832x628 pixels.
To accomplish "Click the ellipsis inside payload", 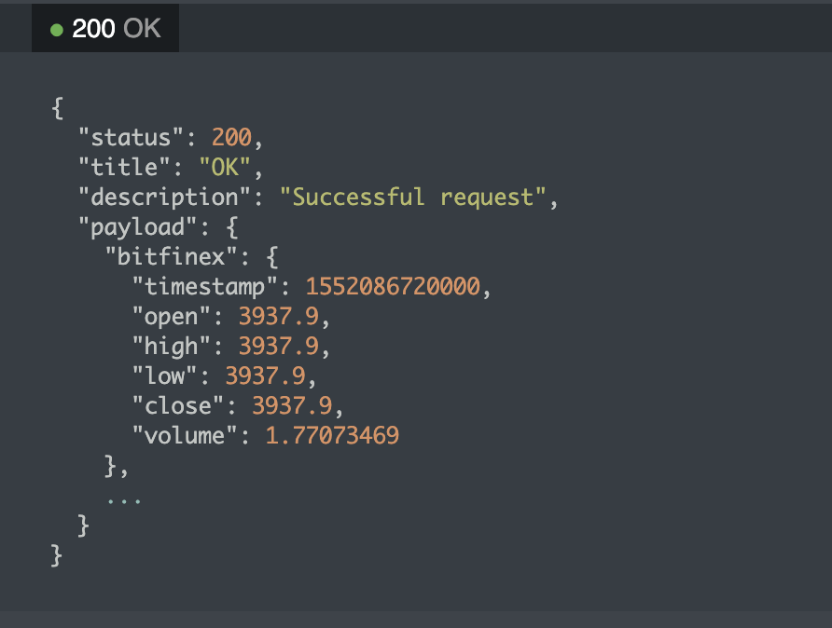I will click(124, 500).
